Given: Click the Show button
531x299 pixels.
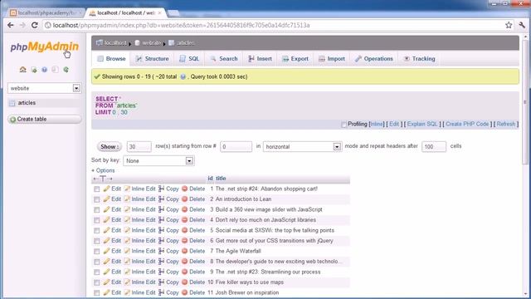Looking at the screenshot, I should coord(109,146).
